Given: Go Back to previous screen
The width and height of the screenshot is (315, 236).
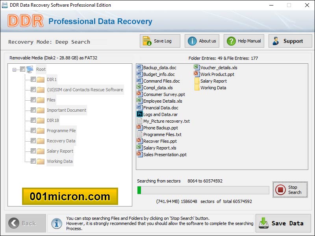Looking at the screenshot, I should pyautogui.click(x=26, y=223).
